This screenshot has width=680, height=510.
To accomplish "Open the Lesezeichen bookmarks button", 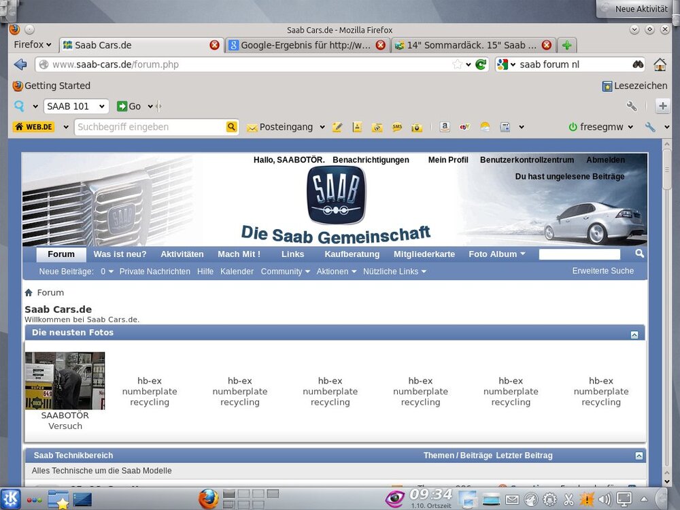I will (634, 86).
